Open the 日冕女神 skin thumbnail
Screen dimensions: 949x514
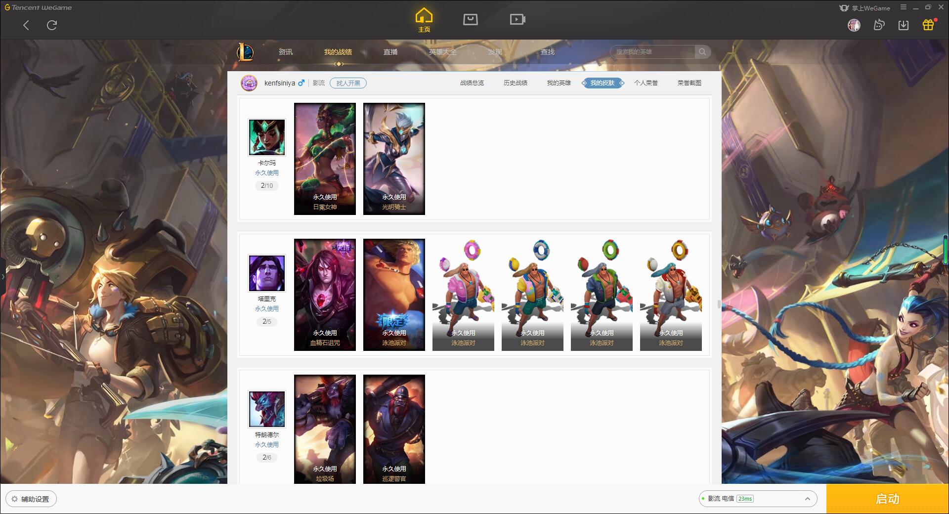pyautogui.click(x=325, y=159)
